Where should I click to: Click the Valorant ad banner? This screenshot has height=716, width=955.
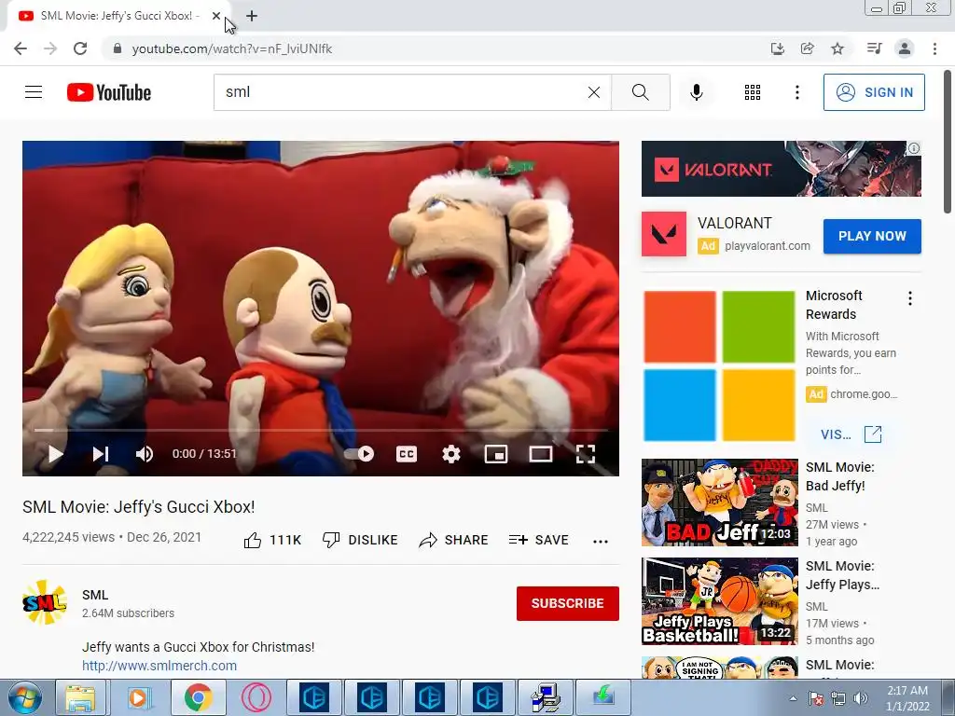click(781, 169)
